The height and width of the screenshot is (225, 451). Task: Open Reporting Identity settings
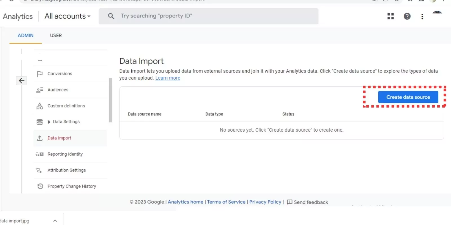65,154
